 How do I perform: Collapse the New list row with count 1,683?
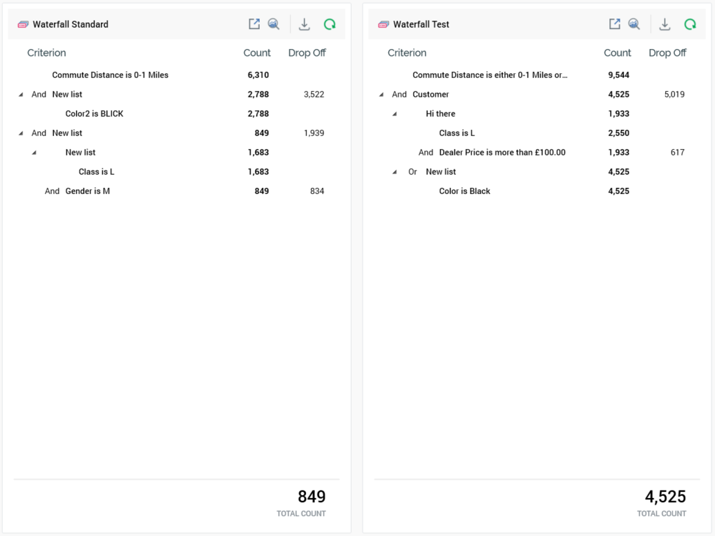[x=35, y=153]
